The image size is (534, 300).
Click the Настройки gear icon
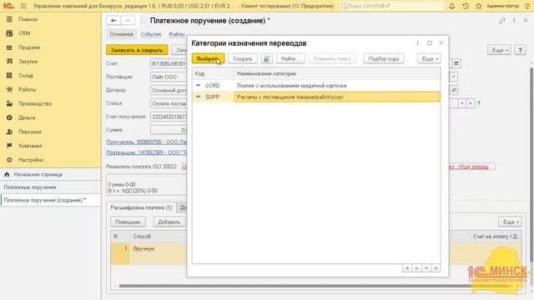pos(9,160)
